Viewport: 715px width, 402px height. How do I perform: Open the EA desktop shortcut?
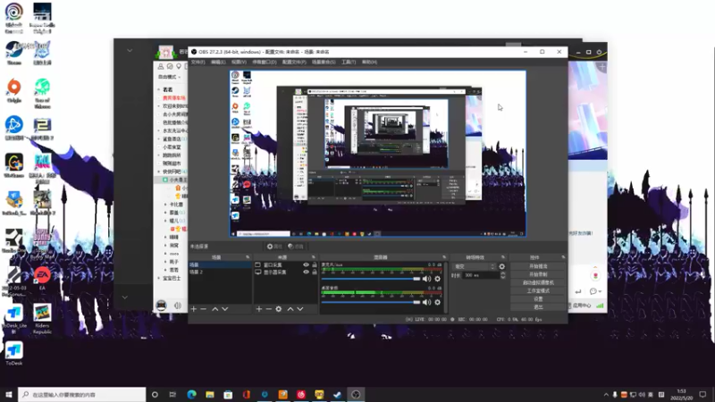[42, 279]
